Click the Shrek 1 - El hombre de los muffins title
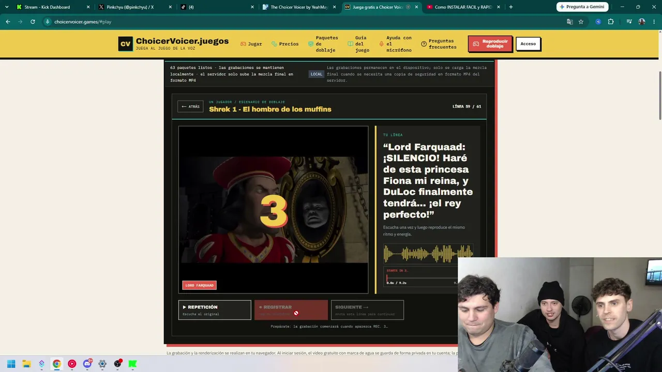Viewport: 662px width, 372px height. point(270,110)
